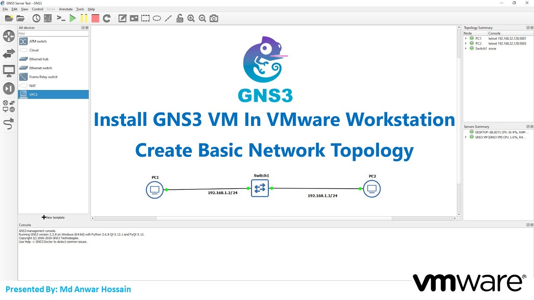Image resolution: width=534 pixels, height=300 pixels.
Task: Open console to all devices icon
Action: tap(61, 18)
